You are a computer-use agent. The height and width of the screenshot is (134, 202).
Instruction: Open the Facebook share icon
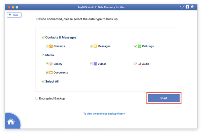point(187,7)
